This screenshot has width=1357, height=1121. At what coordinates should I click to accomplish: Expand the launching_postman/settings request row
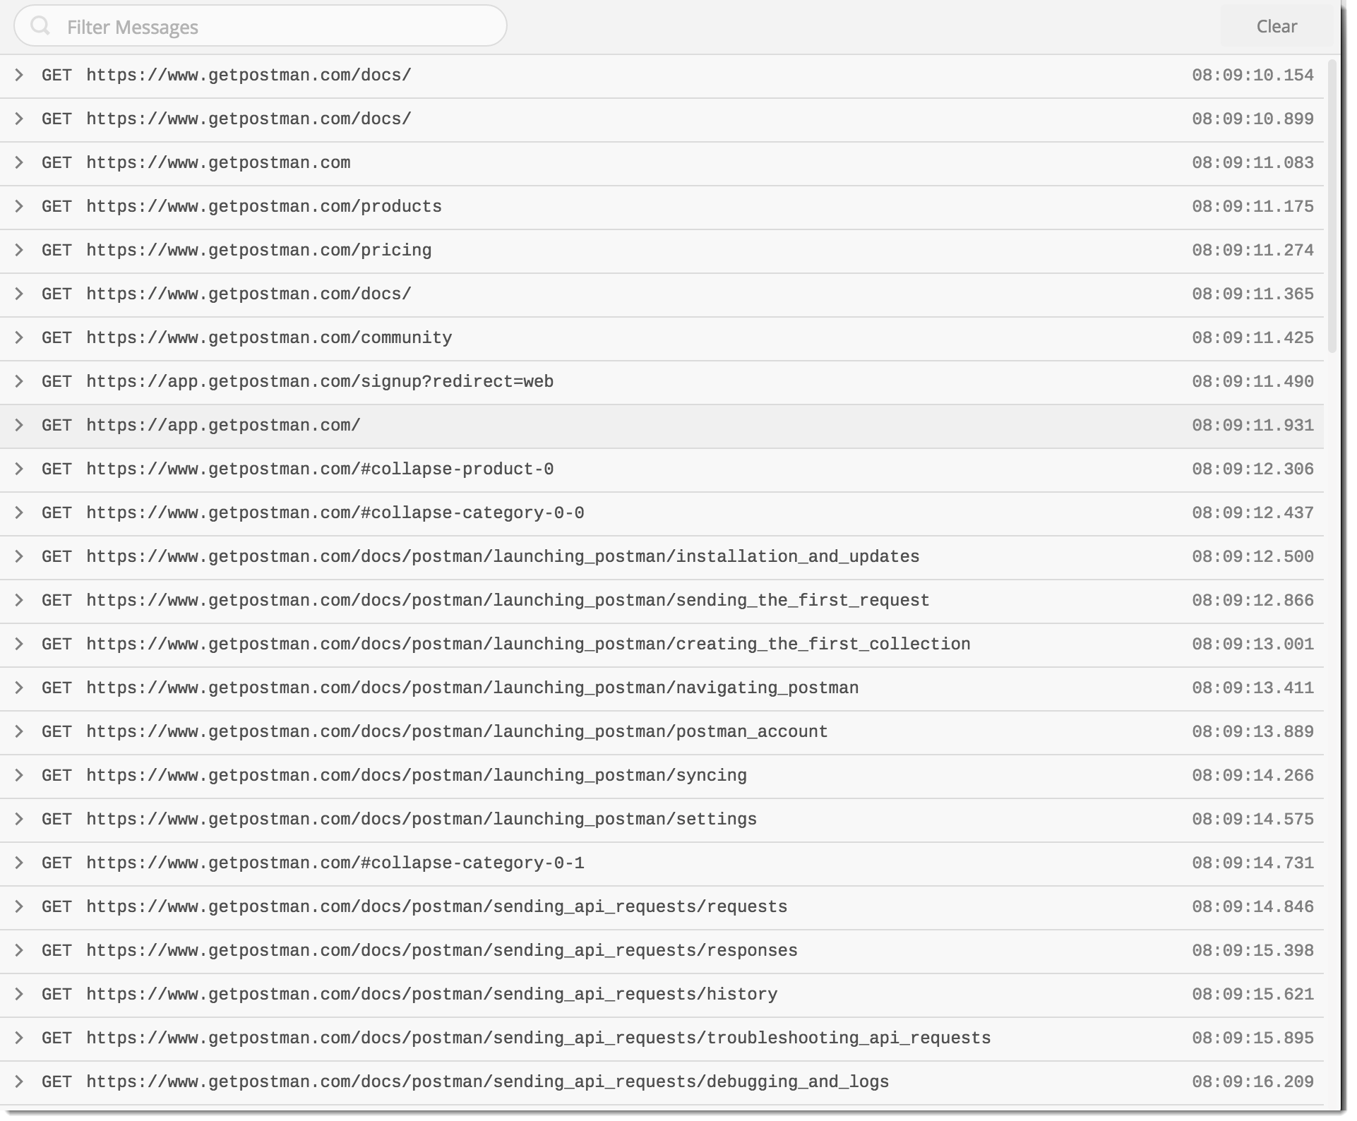19,819
